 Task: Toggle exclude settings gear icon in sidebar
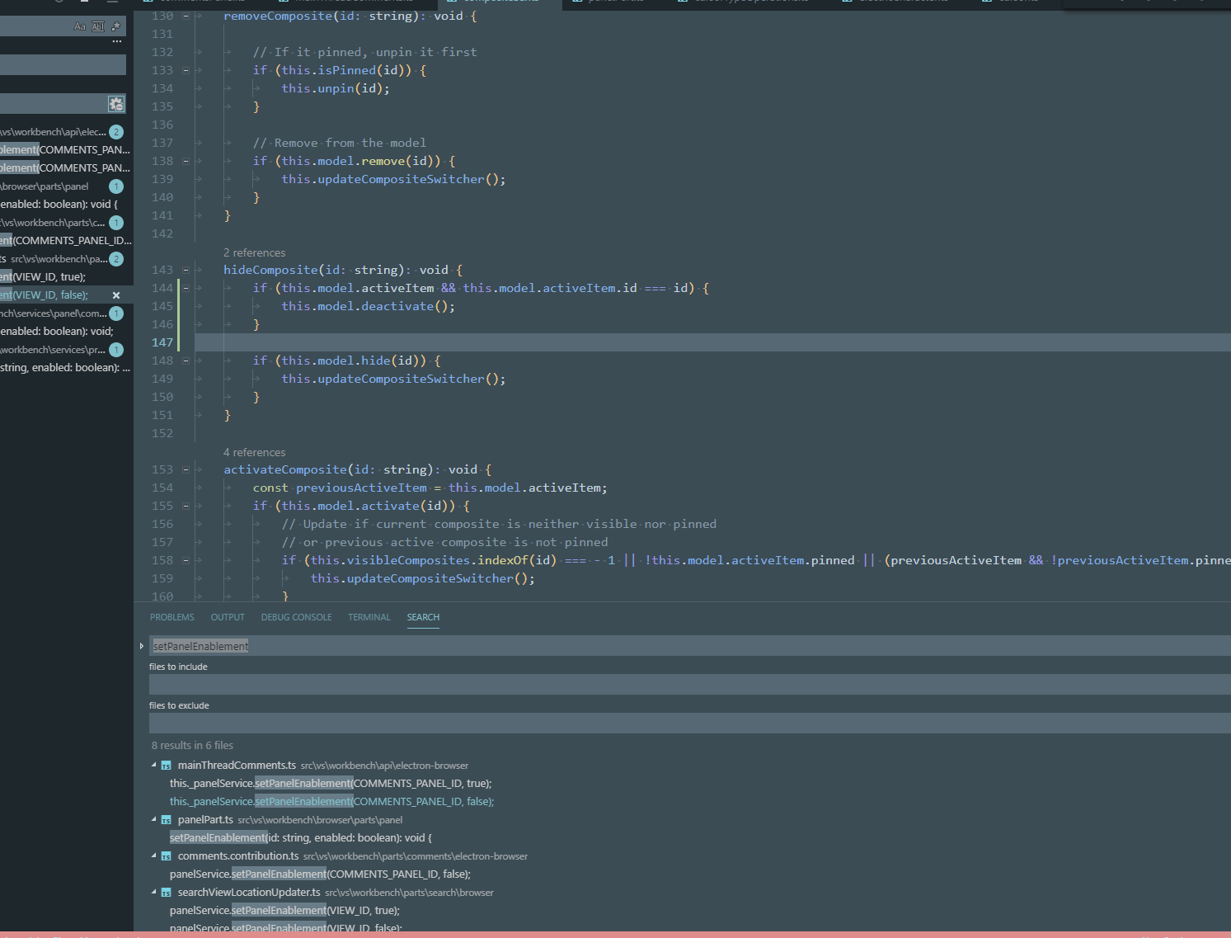click(x=116, y=104)
